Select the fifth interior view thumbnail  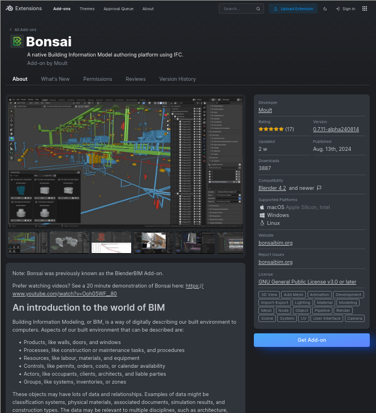[195, 242]
